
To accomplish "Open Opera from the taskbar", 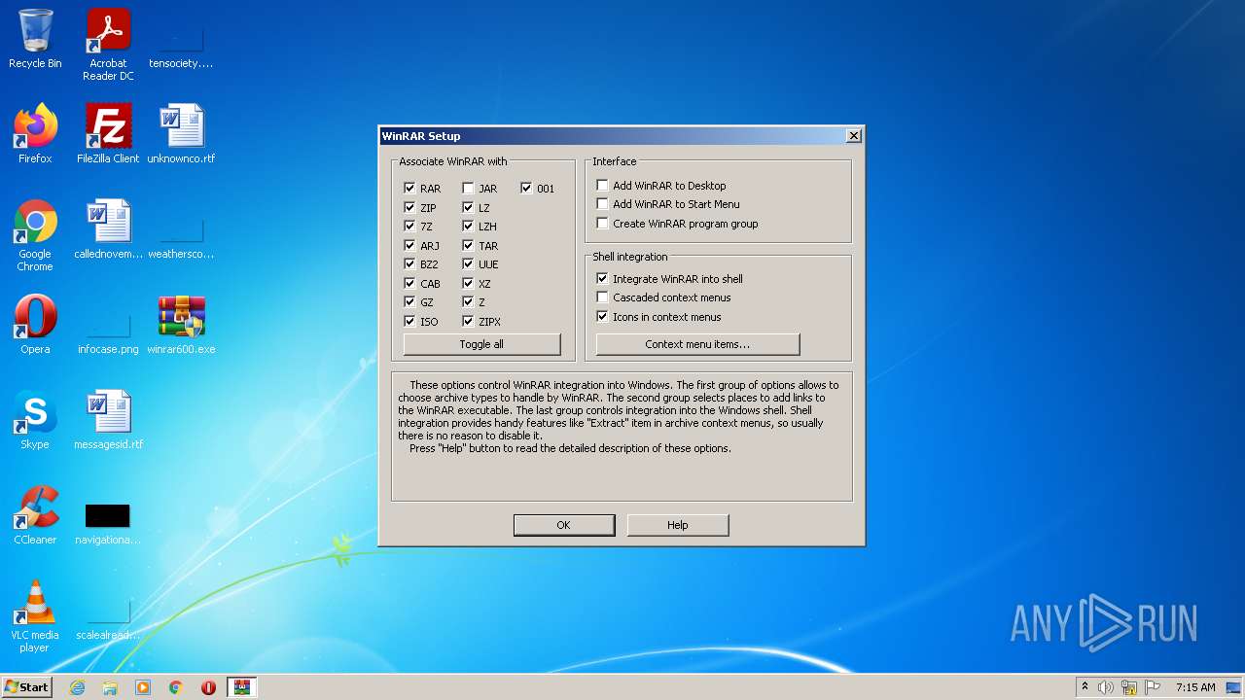I will tap(208, 687).
